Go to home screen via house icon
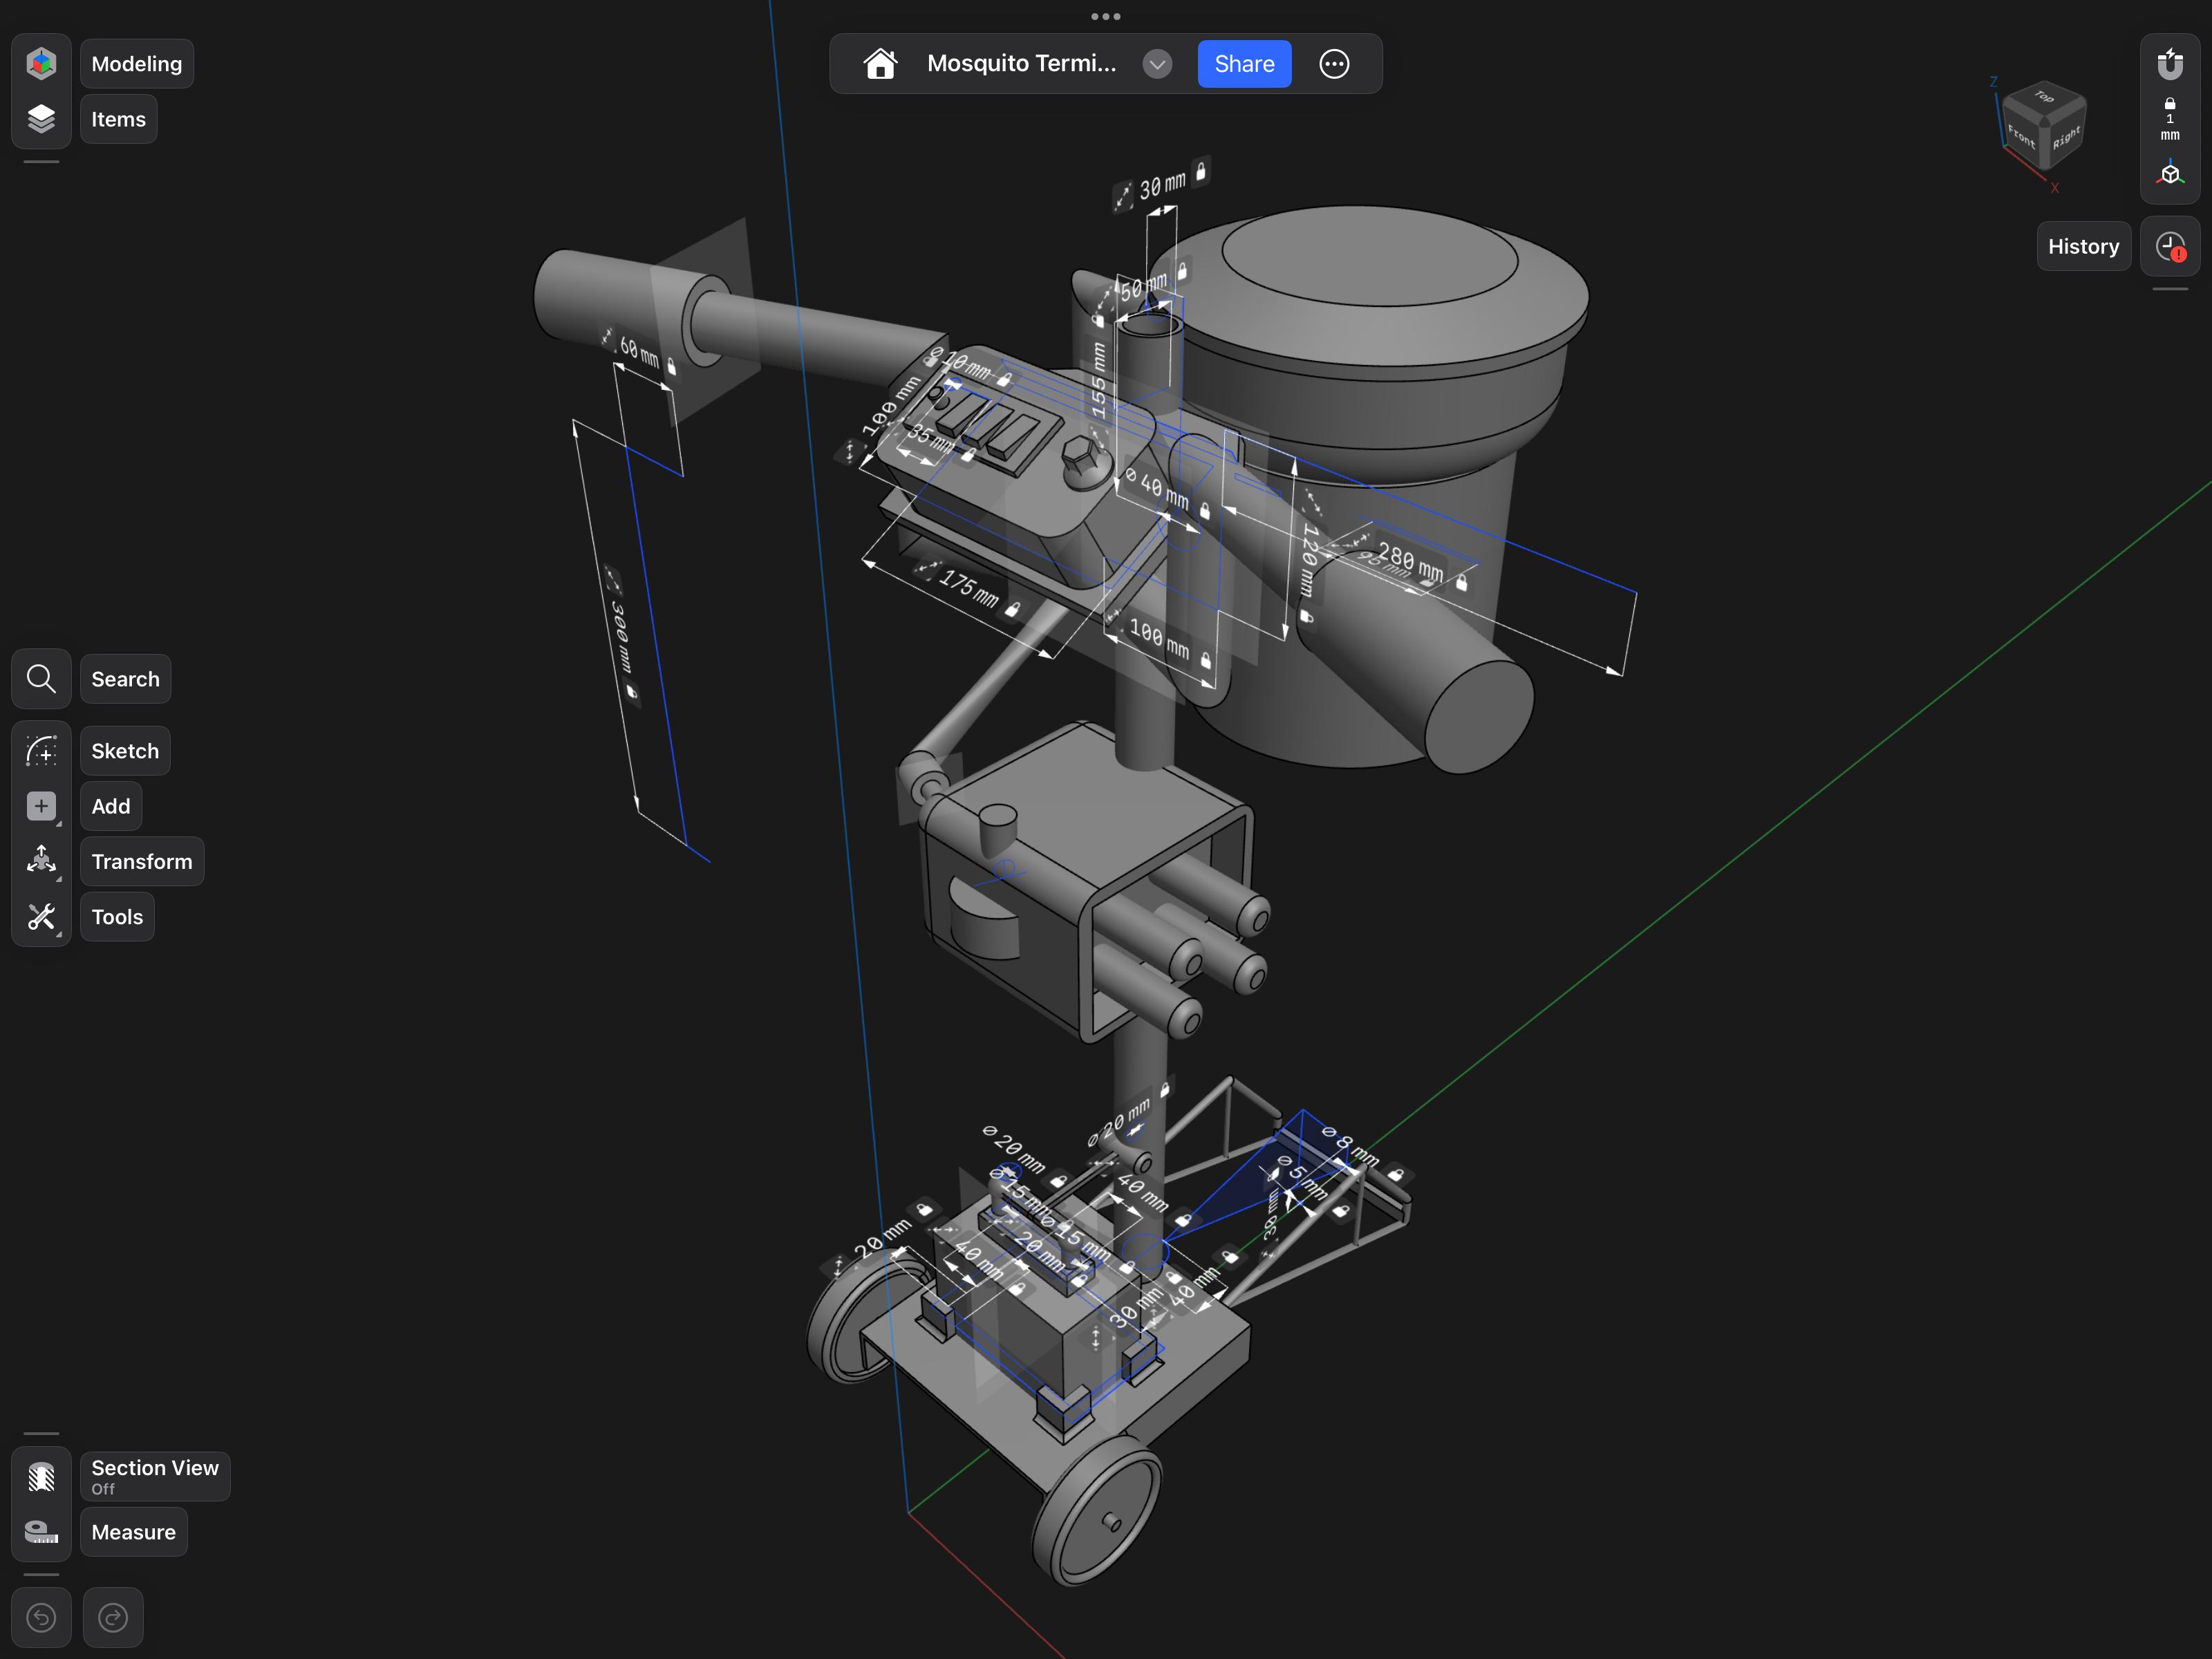Viewport: 2212px width, 1659px height. click(x=880, y=64)
